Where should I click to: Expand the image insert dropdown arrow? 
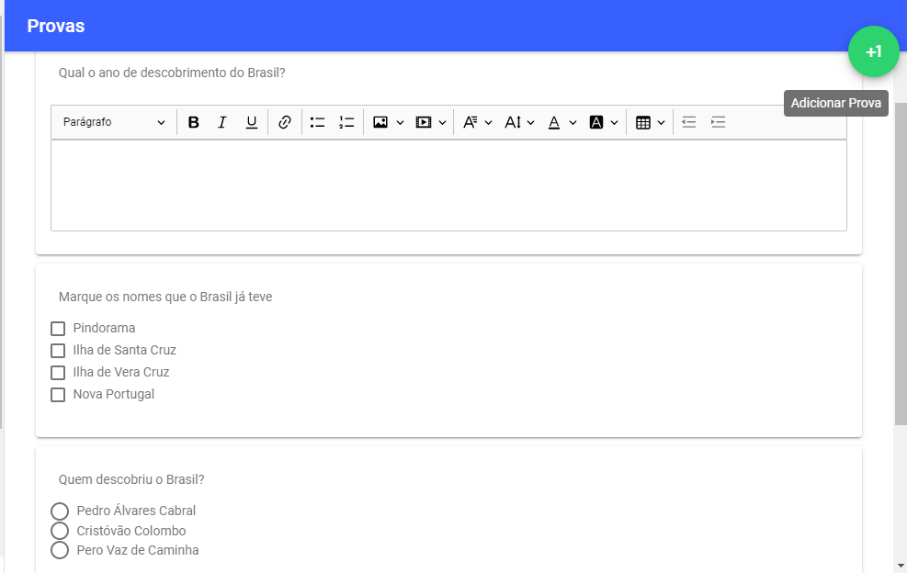coord(400,122)
